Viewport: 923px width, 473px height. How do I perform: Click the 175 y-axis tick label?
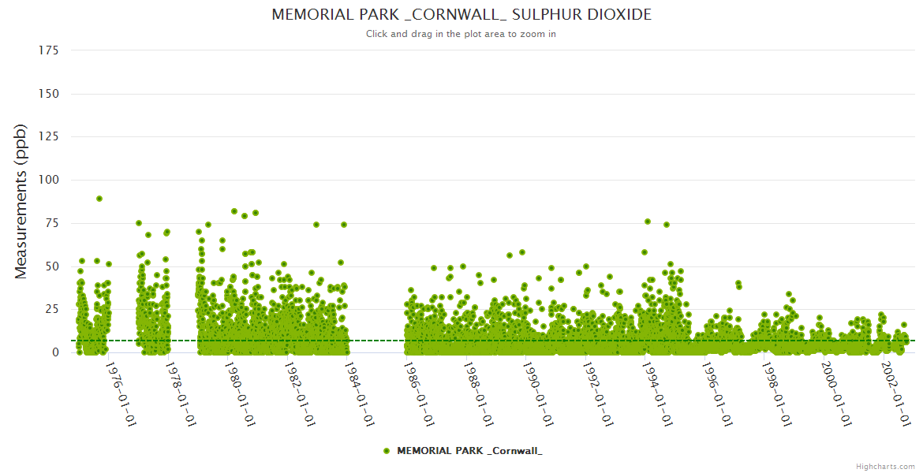click(49, 50)
